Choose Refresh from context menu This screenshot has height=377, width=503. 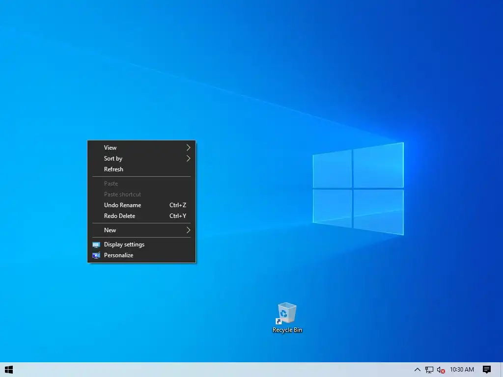tap(141, 169)
